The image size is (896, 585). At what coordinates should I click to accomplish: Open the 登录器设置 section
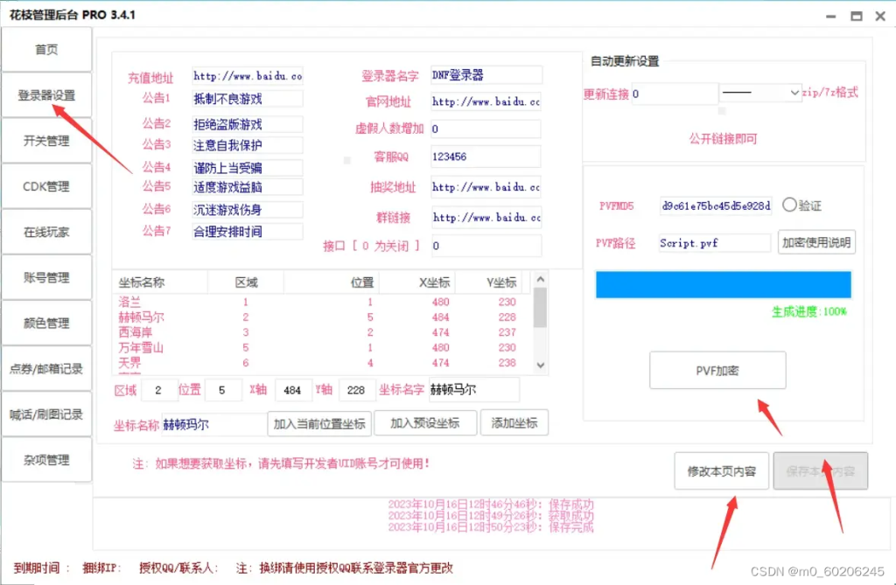click(45, 94)
